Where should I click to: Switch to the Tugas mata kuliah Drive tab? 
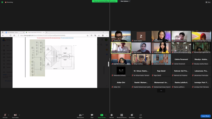pos(35,32)
